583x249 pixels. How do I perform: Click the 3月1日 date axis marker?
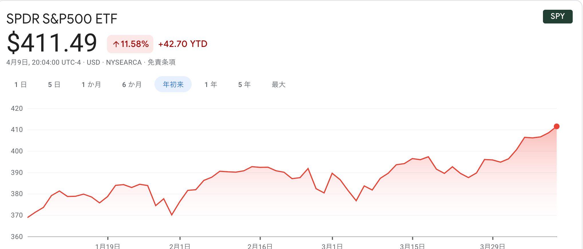pos(332,246)
